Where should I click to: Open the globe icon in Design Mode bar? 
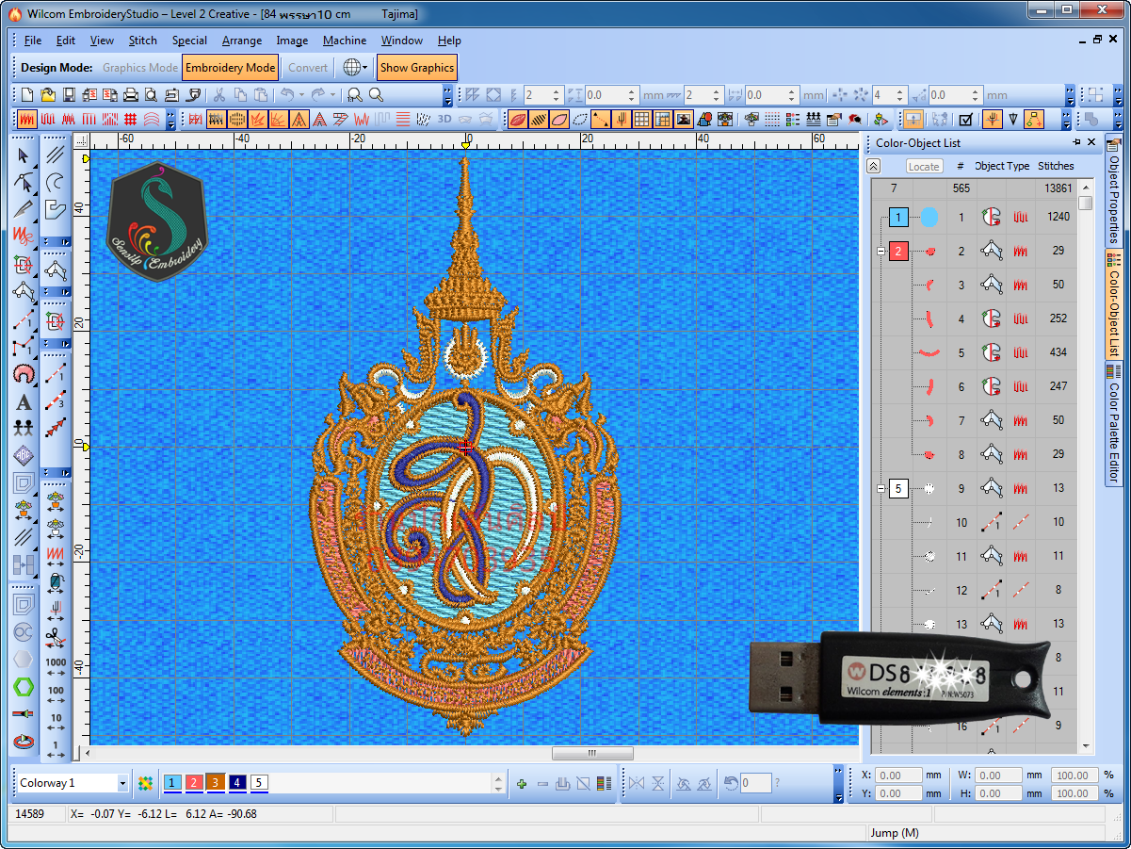tap(350, 67)
